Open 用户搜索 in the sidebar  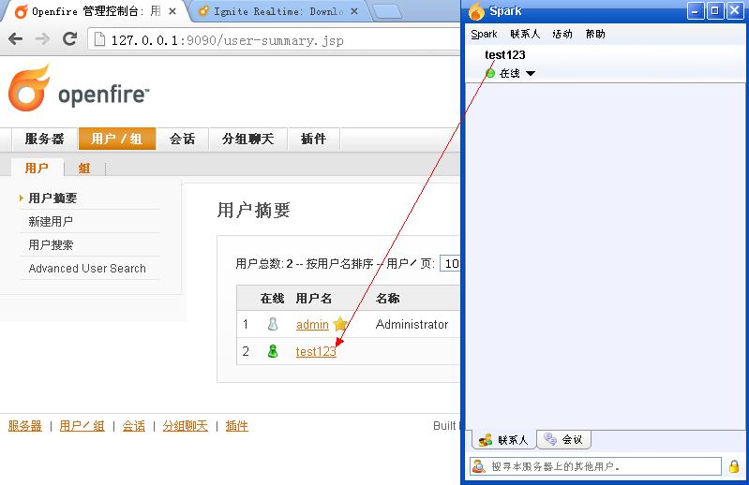(51, 244)
